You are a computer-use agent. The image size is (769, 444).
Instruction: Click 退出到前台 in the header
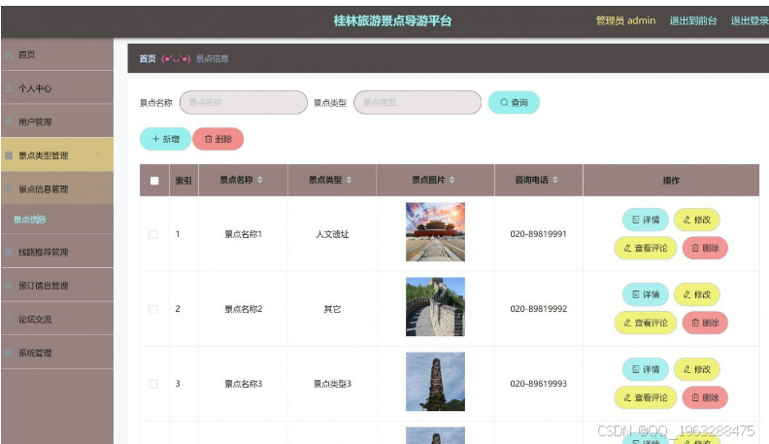[x=693, y=20]
